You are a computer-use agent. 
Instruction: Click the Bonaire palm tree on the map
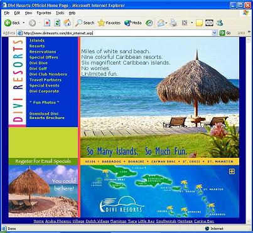185,211
